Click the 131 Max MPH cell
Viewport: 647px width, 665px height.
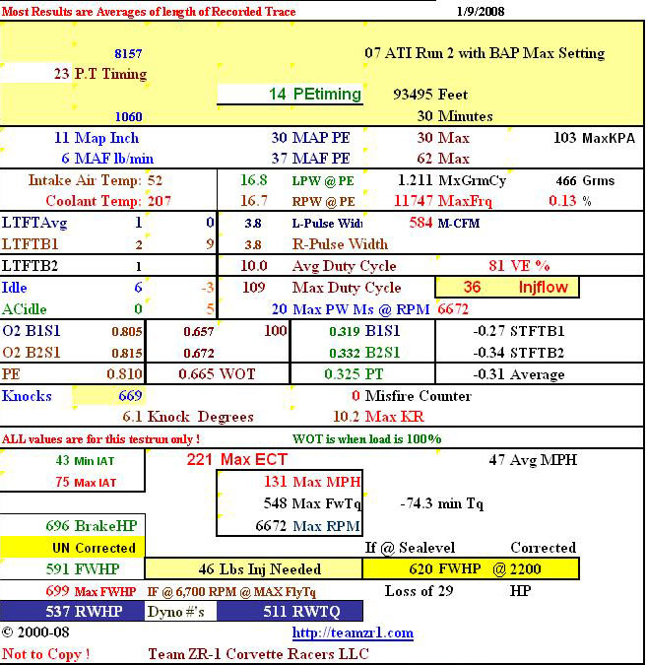pos(289,482)
